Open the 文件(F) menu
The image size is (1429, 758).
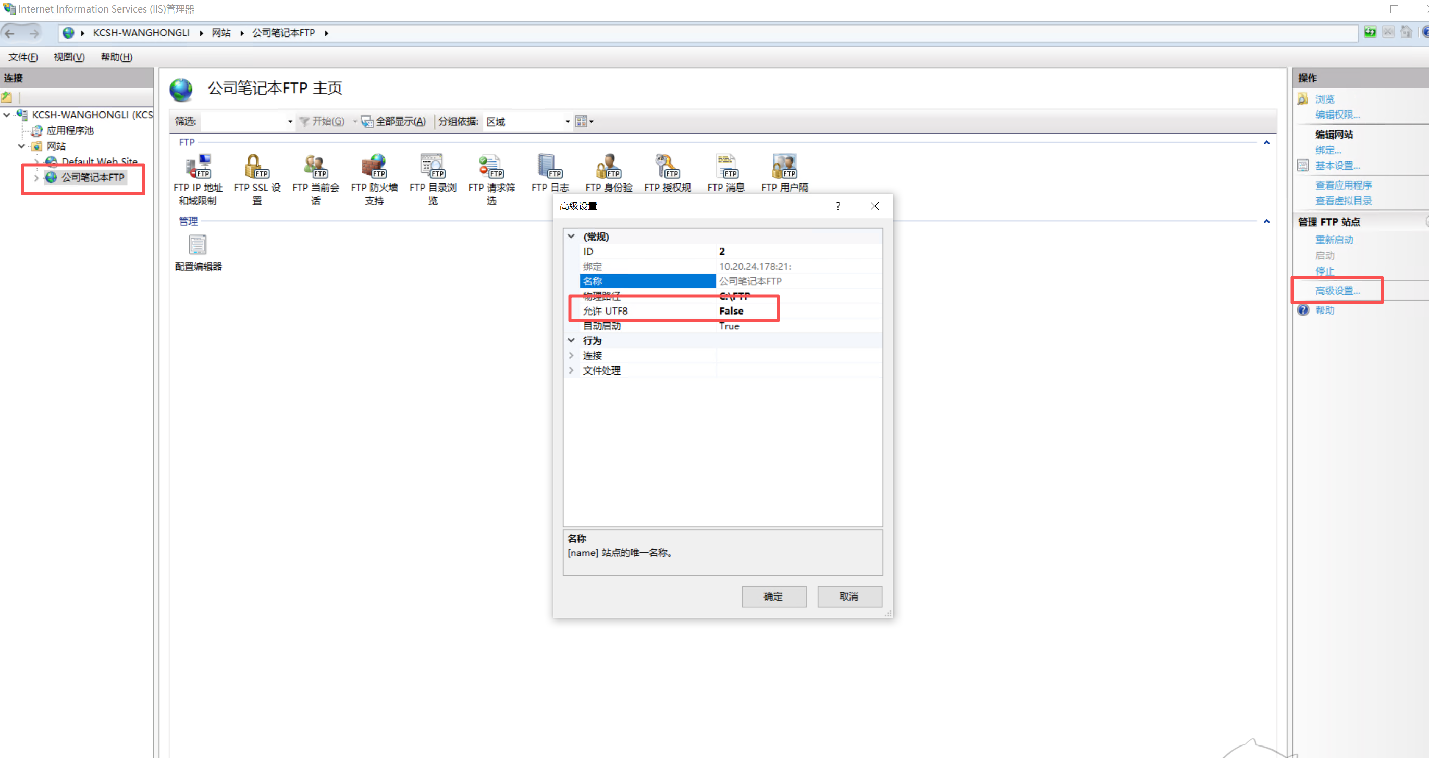23,57
